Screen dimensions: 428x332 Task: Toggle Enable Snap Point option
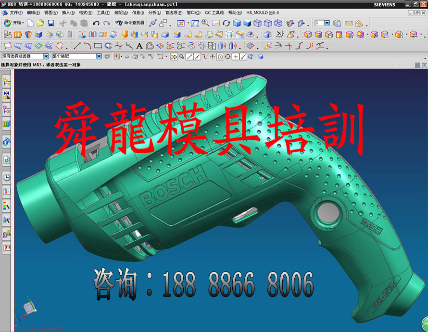click(x=174, y=57)
